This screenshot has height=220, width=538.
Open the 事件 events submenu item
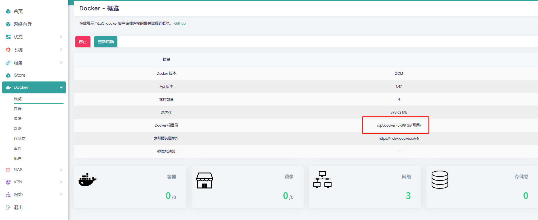(18, 148)
